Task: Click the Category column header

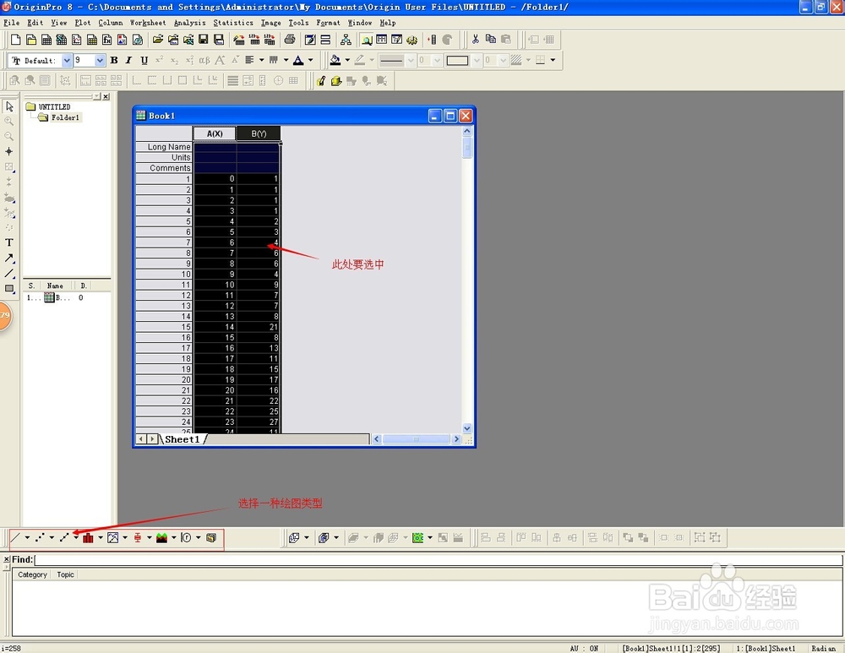Action: pyautogui.click(x=32, y=574)
